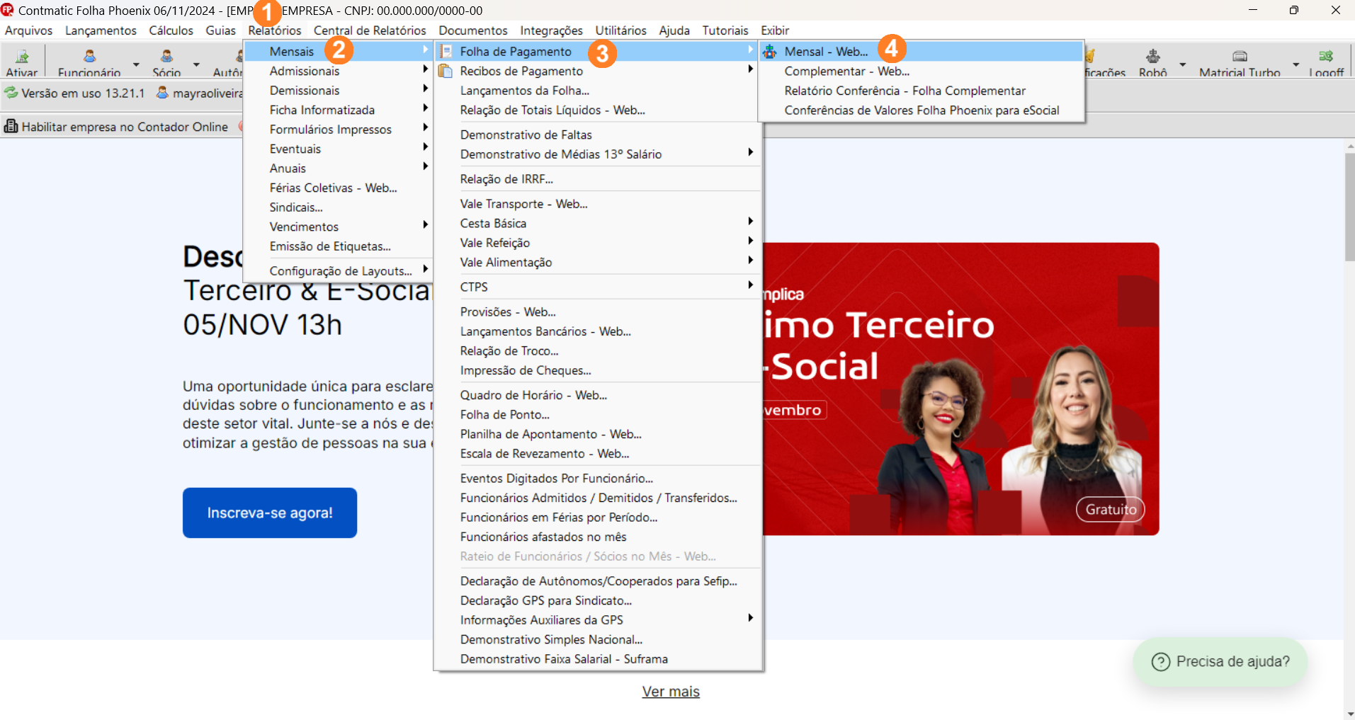Click the Contmatic Phoenix app icon in title bar

coord(7,10)
